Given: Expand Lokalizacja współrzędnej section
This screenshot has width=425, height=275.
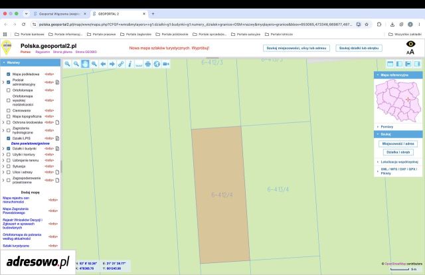Looking at the screenshot, I should pos(398,162).
